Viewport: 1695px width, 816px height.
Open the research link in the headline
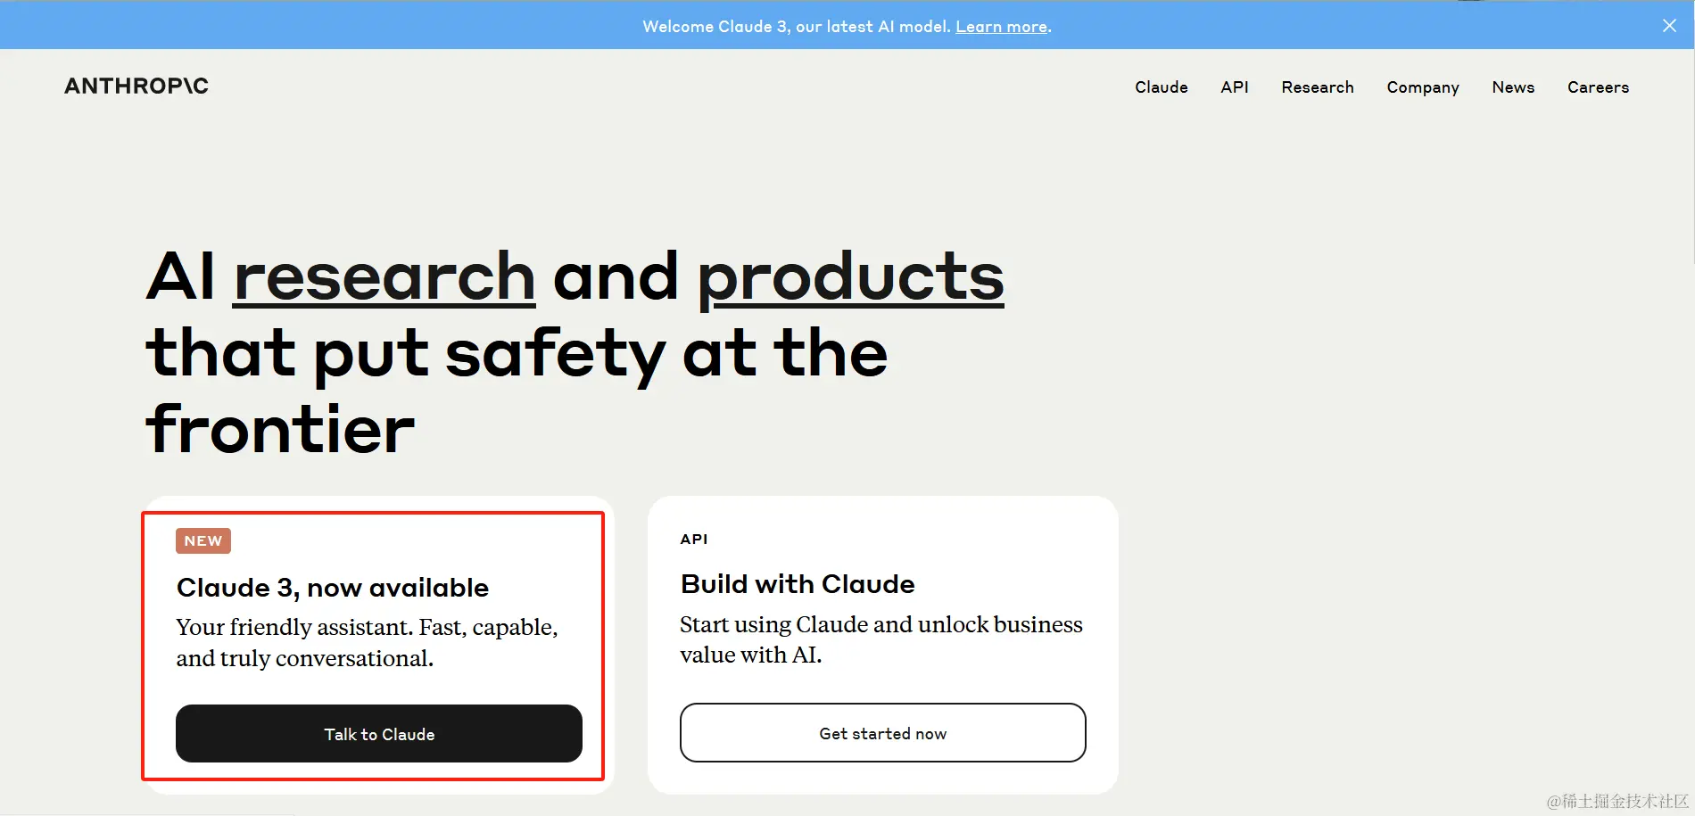(383, 276)
